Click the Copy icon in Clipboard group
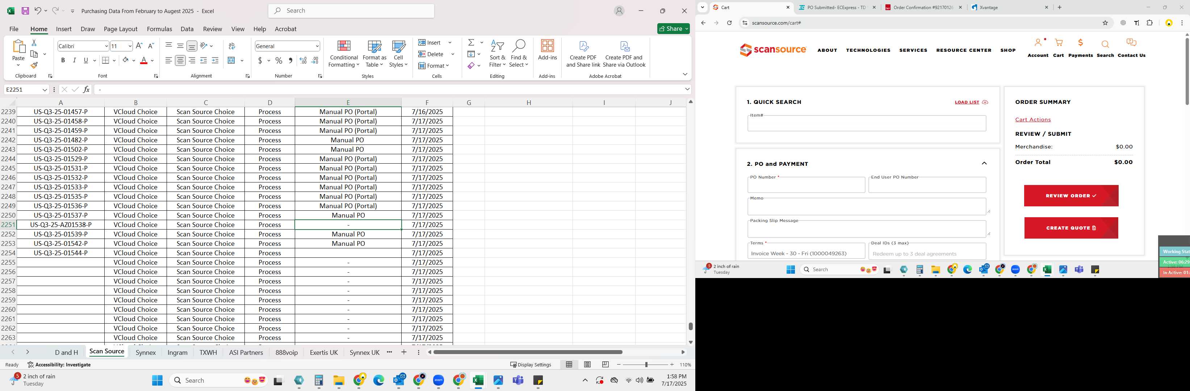The height and width of the screenshot is (391, 1190). click(34, 54)
